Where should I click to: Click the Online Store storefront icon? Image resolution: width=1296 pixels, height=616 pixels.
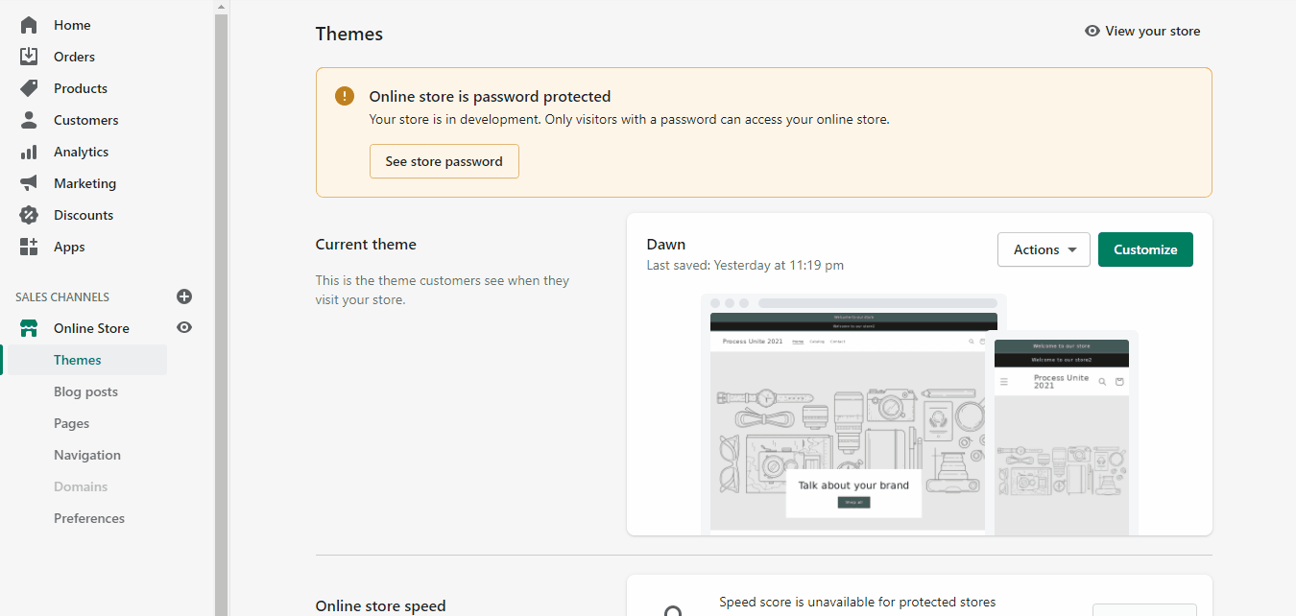pos(29,328)
